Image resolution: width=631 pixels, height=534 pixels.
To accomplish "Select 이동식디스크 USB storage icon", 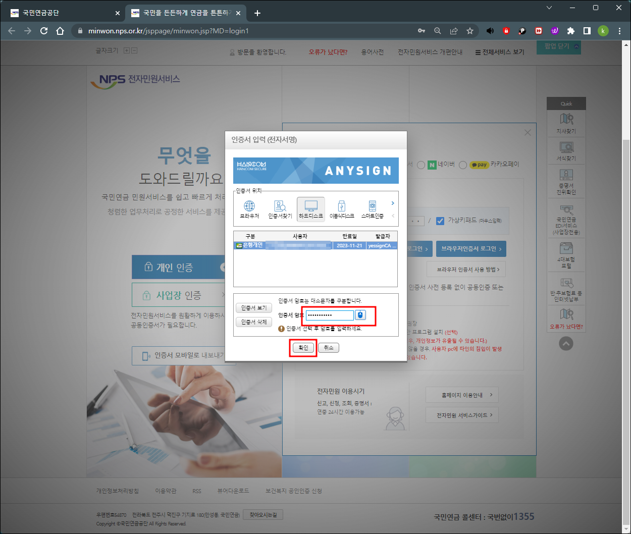I will [x=342, y=208].
